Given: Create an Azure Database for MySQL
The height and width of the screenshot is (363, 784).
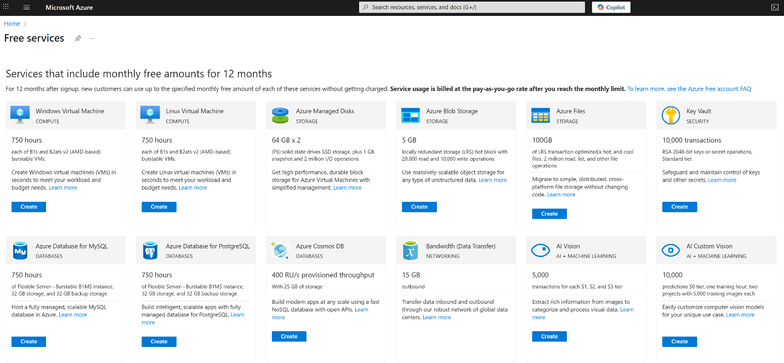Looking at the screenshot, I should pos(29,342).
